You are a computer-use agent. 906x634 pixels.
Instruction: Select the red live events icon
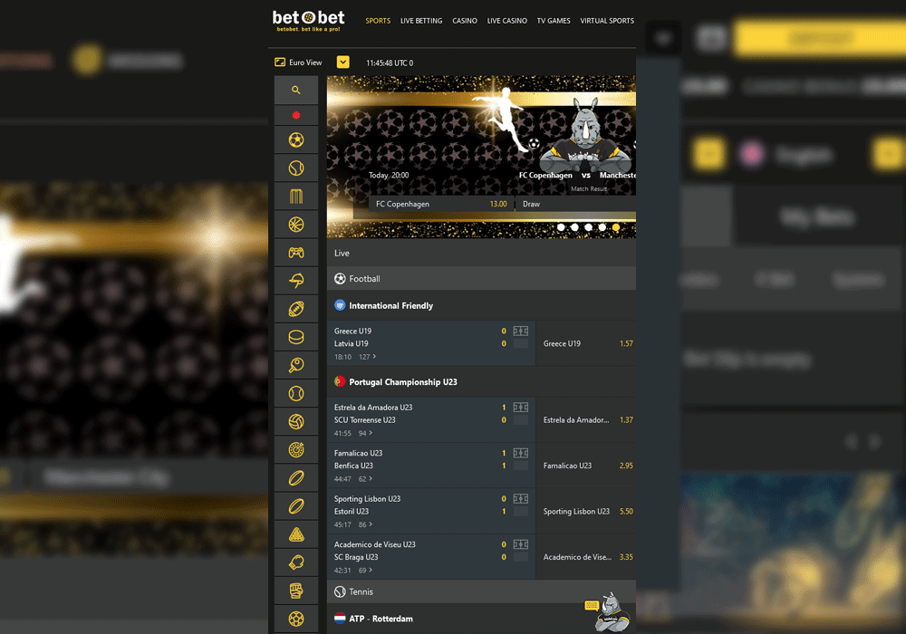tap(296, 116)
